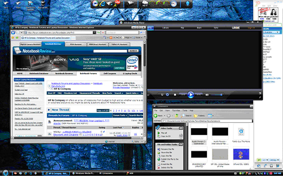Open Favorites menu in Limewire folder window
283x176 pixels.
click(x=176, y=110)
